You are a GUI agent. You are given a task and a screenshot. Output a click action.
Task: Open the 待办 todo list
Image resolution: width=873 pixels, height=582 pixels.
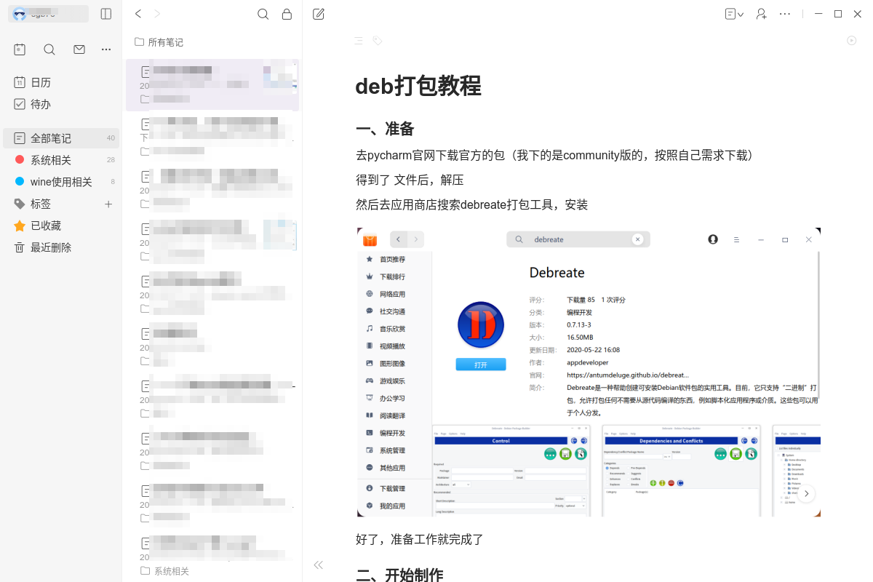[41, 104]
